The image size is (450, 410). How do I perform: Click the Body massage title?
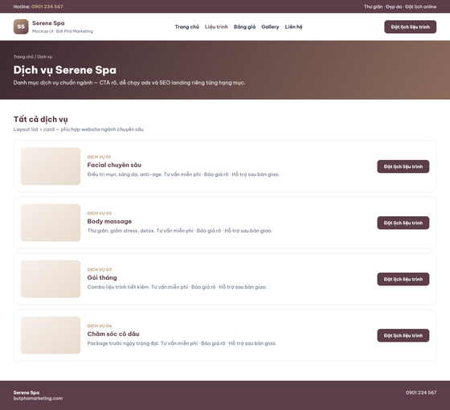tap(109, 221)
